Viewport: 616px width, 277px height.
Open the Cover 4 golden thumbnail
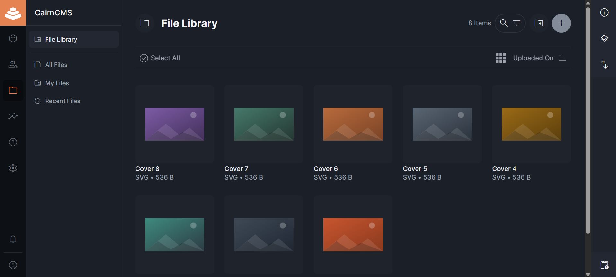pos(532,124)
